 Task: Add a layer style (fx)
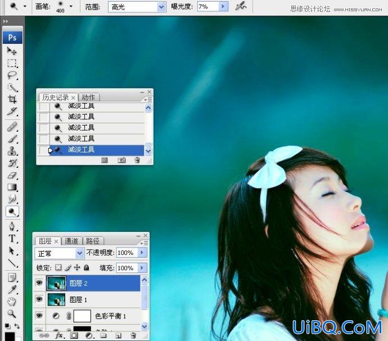point(60,335)
